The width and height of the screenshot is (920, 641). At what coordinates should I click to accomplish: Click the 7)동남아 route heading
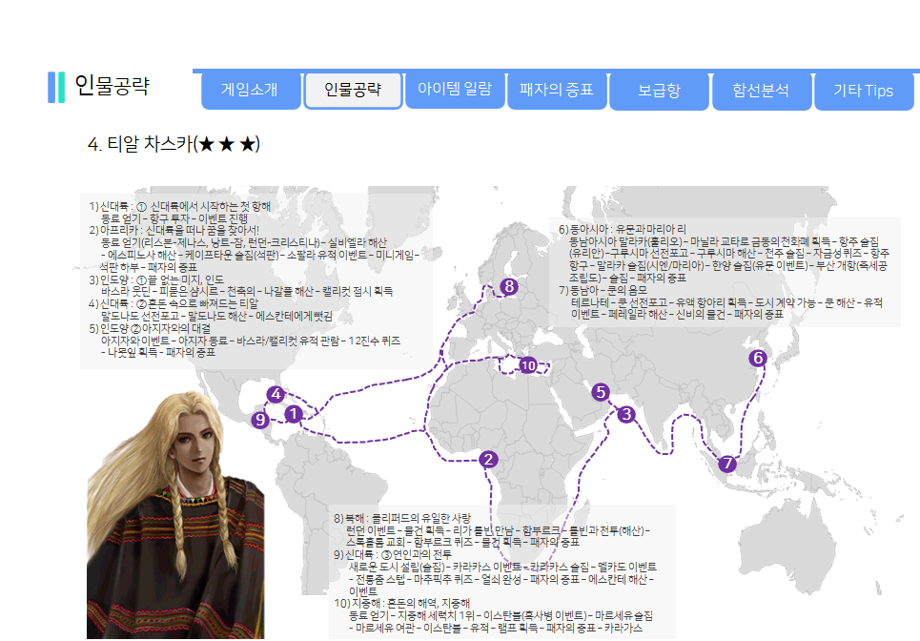(603, 290)
